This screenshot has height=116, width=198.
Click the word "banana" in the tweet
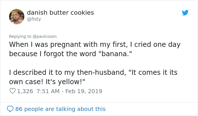pyautogui.click(x=115, y=54)
